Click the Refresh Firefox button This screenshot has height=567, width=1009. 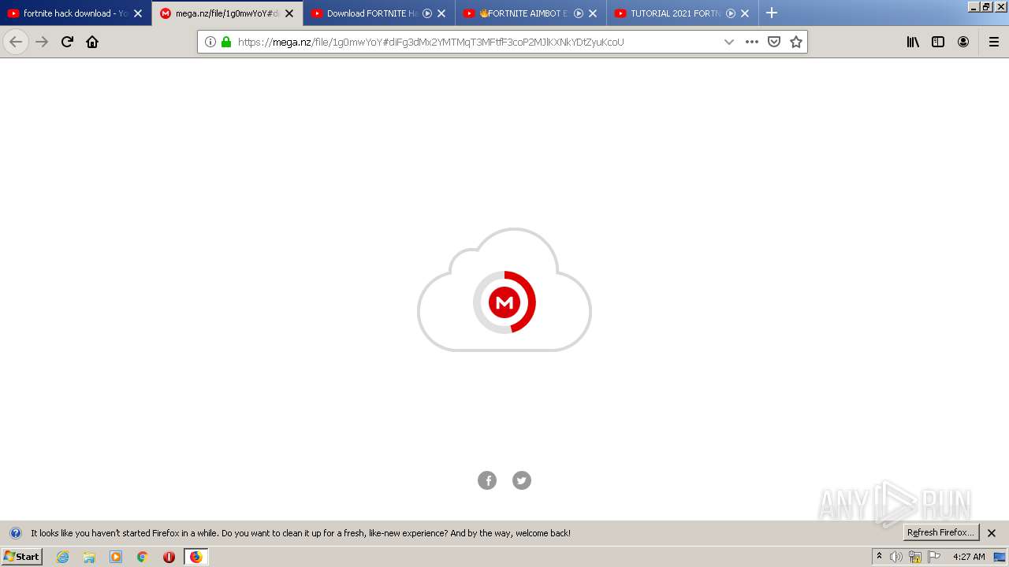[x=941, y=532]
